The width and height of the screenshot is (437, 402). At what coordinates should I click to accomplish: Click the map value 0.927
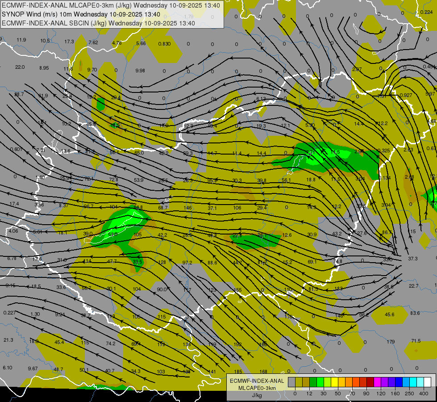tap(406, 95)
